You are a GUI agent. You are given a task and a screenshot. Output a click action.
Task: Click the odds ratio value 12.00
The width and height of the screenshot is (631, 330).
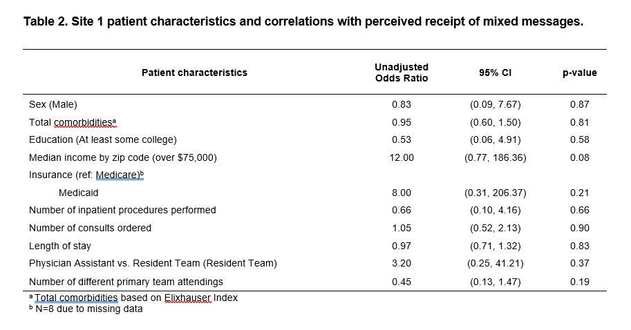point(402,157)
